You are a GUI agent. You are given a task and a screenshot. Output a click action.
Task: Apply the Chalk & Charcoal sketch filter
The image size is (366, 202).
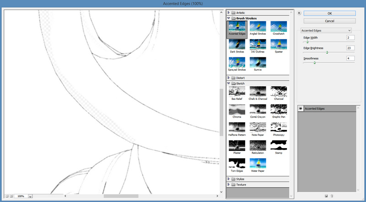coord(258,94)
